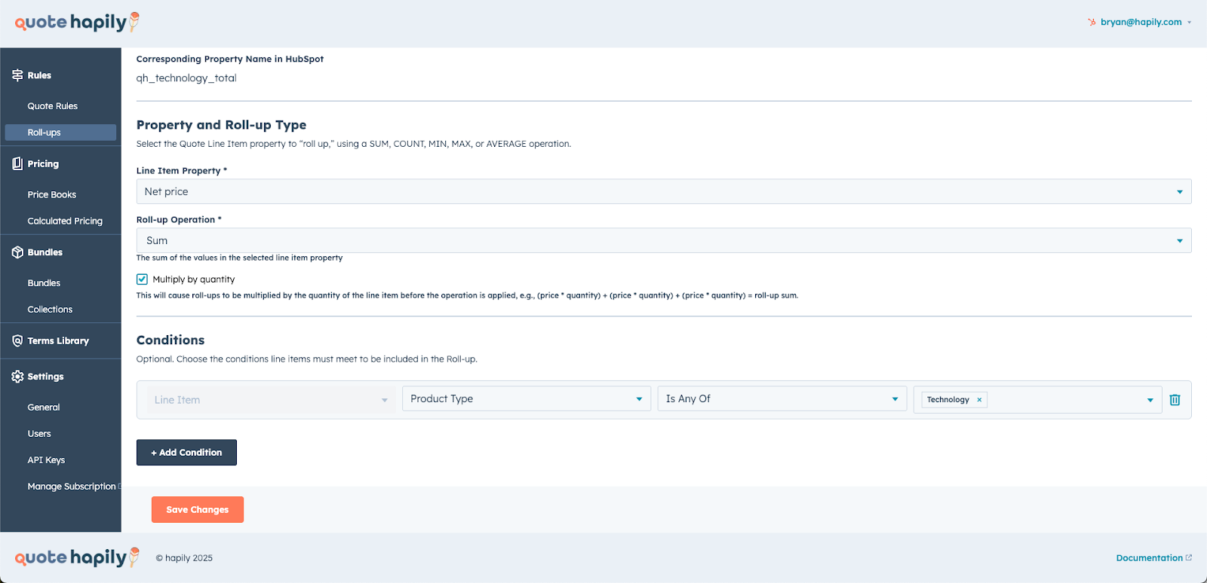
Task: Change the Is Any Of operator dropdown
Action: pos(782,399)
